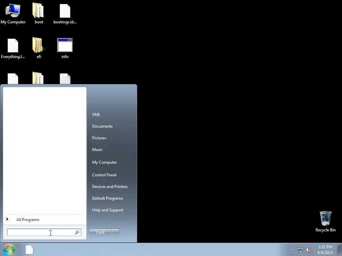
Task: Open the shutdown options arrow beside Lock
Action: [115, 232]
